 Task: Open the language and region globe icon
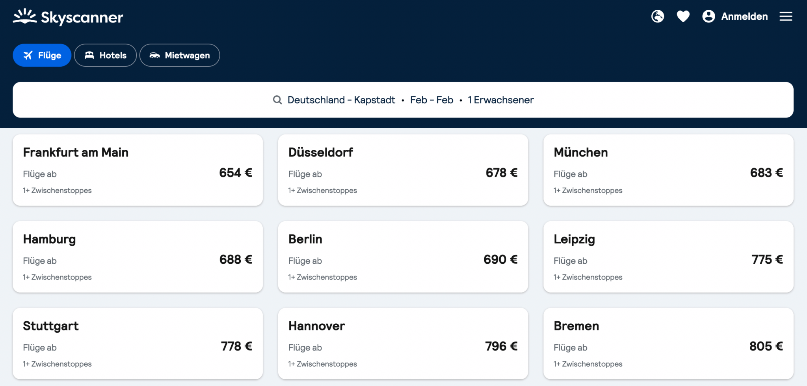[x=657, y=17]
